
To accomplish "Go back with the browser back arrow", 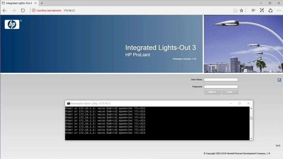I will [x=4, y=11].
